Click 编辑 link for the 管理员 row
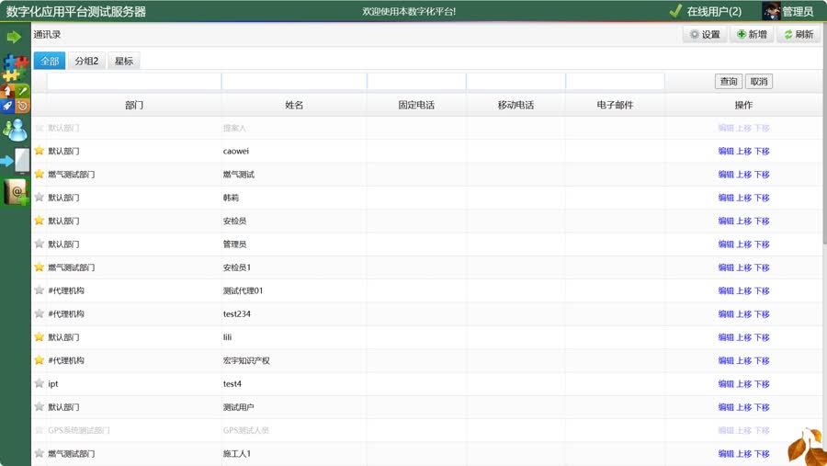Viewport: 827px width, 466px height. (x=726, y=244)
